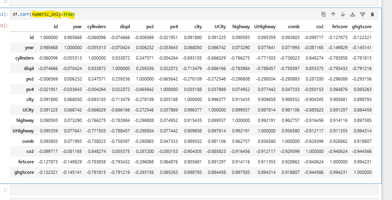Move the df.corr cell down
This screenshot has height=200, width=392.
tap(343, 14)
